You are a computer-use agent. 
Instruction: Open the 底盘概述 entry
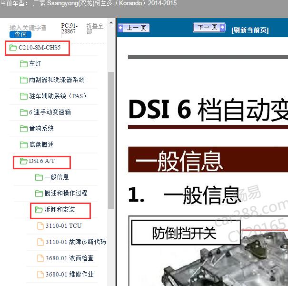click(x=41, y=144)
